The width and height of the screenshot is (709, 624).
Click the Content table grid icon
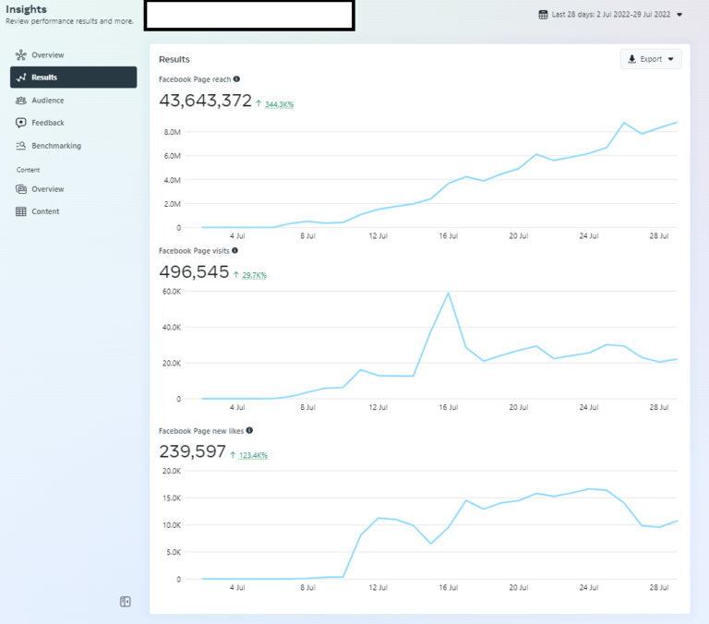pos(21,211)
